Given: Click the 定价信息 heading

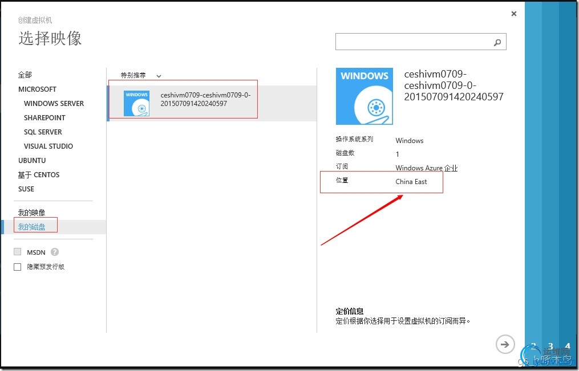Looking at the screenshot, I should click(350, 311).
